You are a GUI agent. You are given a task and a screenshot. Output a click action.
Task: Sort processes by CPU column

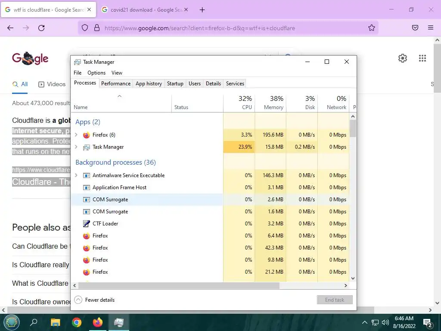click(239, 103)
